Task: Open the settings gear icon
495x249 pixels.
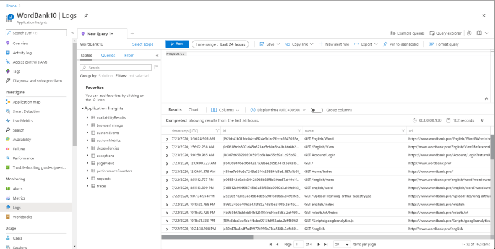Action: (469, 33)
